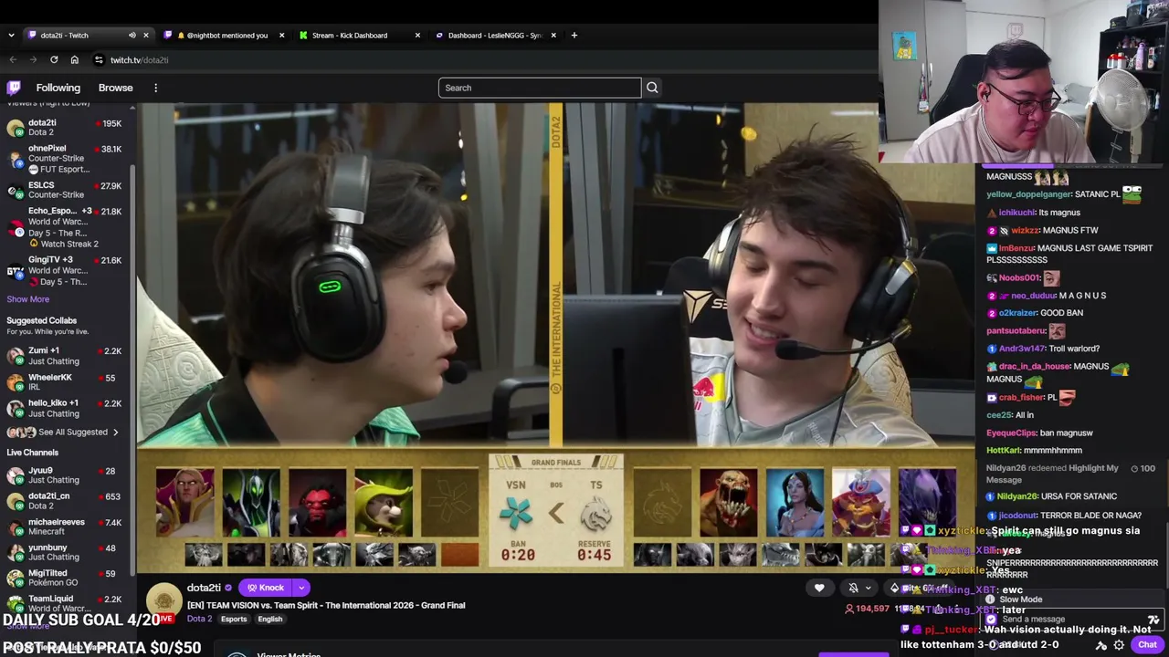Open the Knock button dropdown arrow
This screenshot has height=657, width=1169.
[300, 588]
